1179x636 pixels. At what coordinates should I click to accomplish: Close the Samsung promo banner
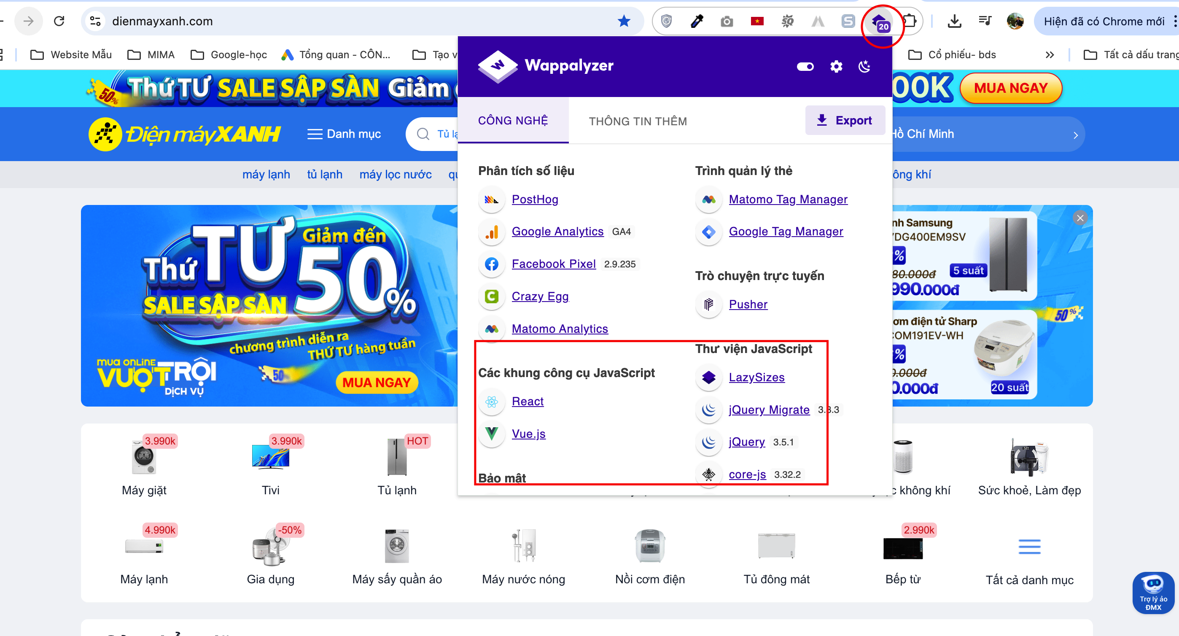(x=1080, y=218)
